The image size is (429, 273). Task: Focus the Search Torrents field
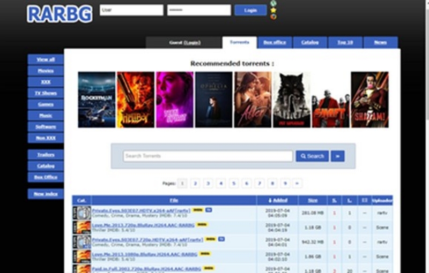208,156
